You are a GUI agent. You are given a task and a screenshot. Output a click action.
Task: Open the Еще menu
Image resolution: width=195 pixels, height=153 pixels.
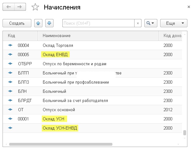click(174, 23)
